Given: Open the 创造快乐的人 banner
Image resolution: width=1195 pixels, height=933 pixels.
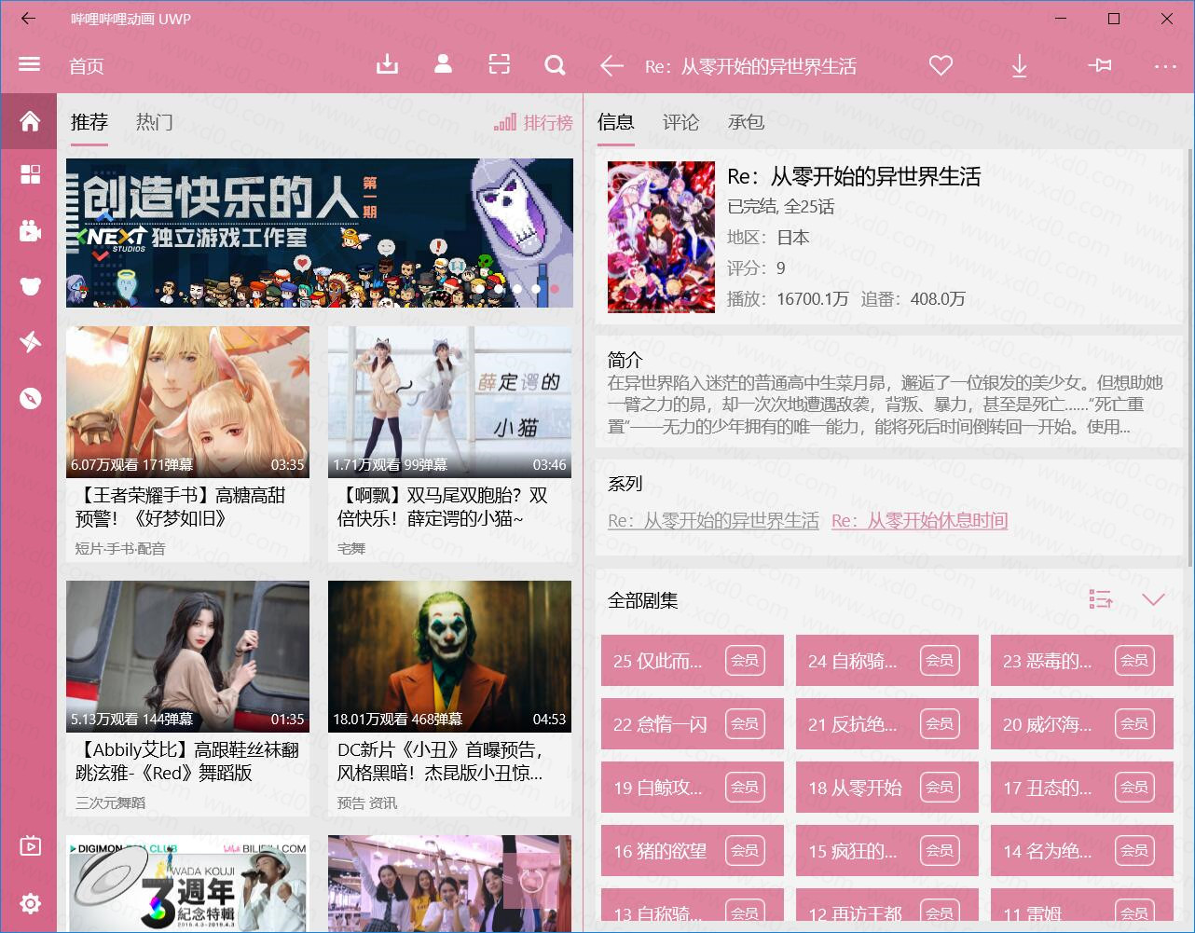Looking at the screenshot, I should [320, 233].
